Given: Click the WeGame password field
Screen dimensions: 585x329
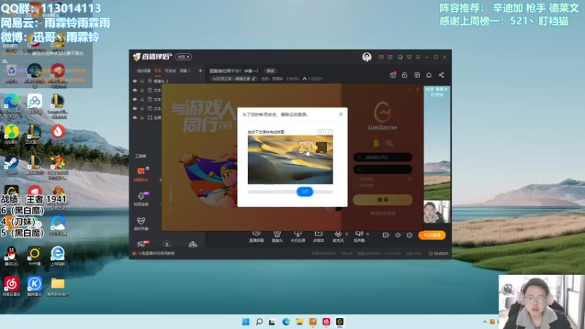Looking at the screenshot, I should 382,170.
